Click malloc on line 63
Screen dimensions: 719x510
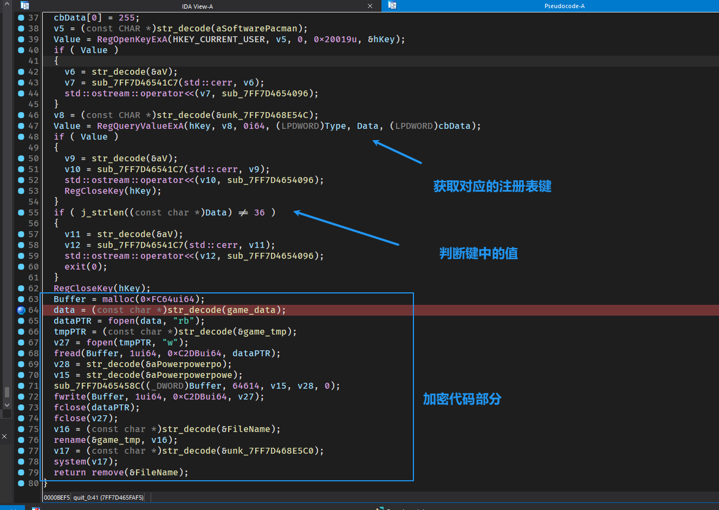pos(119,299)
